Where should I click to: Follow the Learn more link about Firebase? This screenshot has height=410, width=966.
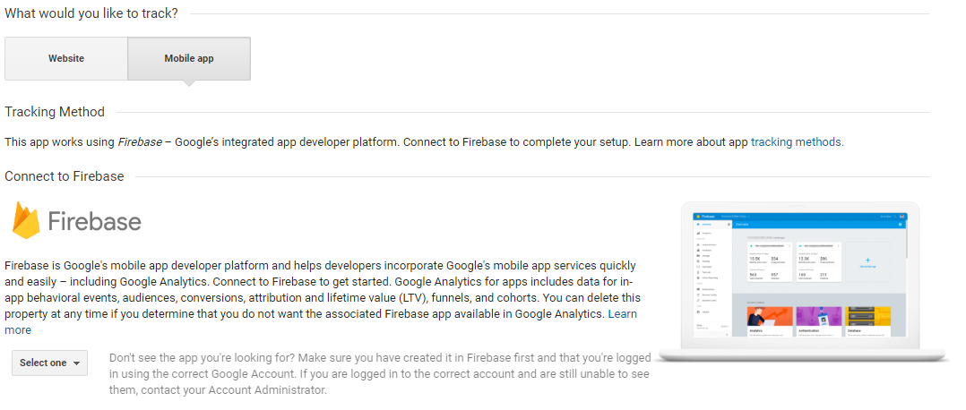click(622, 314)
